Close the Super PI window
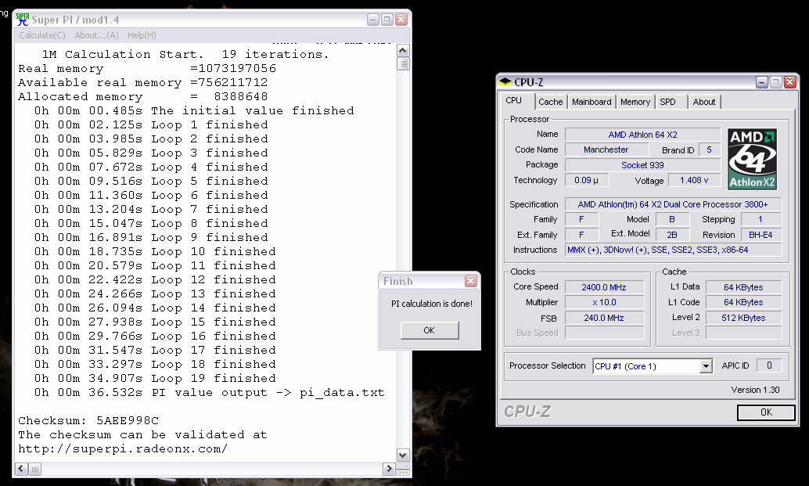This screenshot has width=809, height=486. 401,20
